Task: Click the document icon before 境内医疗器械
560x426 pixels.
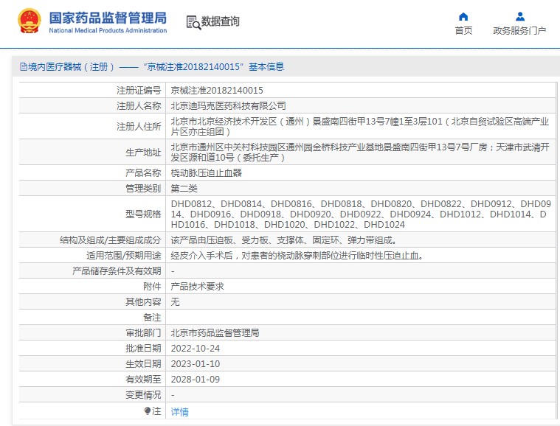Action: 24,67
